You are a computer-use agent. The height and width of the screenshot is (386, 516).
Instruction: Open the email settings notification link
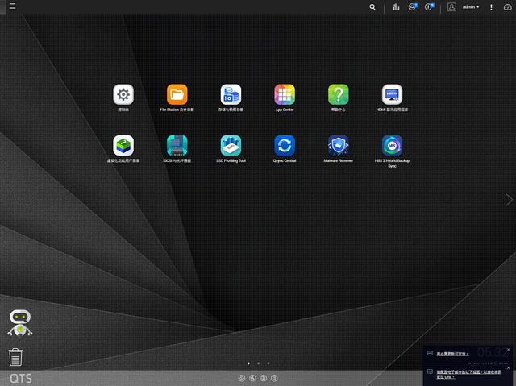click(x=469, y=374)
